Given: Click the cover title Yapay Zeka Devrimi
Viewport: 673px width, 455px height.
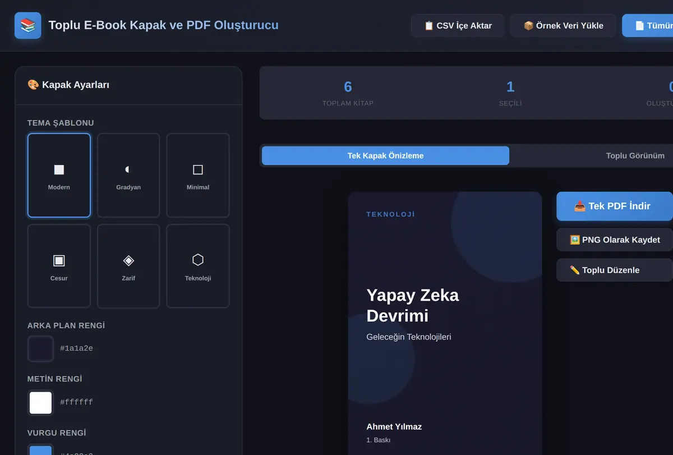Looking at the screenshot, I should pos(413,305).
